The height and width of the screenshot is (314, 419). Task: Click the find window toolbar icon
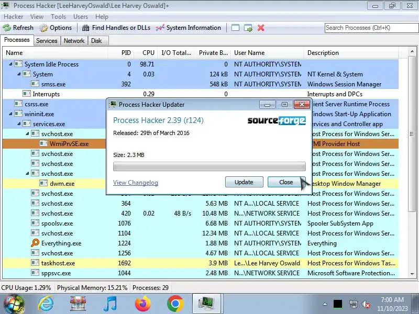click(235, 28)
